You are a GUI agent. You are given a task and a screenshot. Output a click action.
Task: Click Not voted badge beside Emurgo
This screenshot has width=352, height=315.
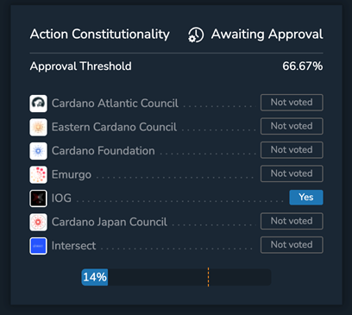(x=292, y=173)
